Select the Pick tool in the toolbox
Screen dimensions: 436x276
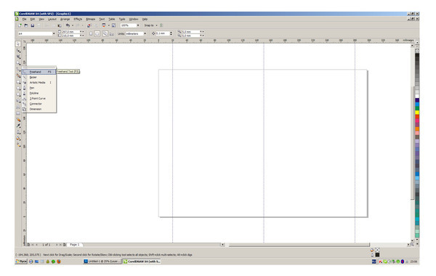point(18,44)
